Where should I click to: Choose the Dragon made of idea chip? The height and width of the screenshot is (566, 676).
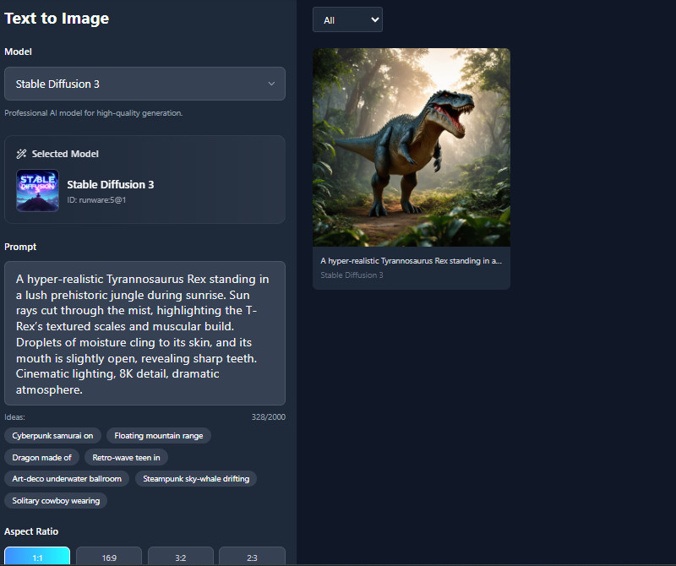[x=41, y=457]
